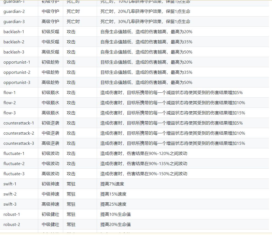Select the counterattack-3 cell

19,143
